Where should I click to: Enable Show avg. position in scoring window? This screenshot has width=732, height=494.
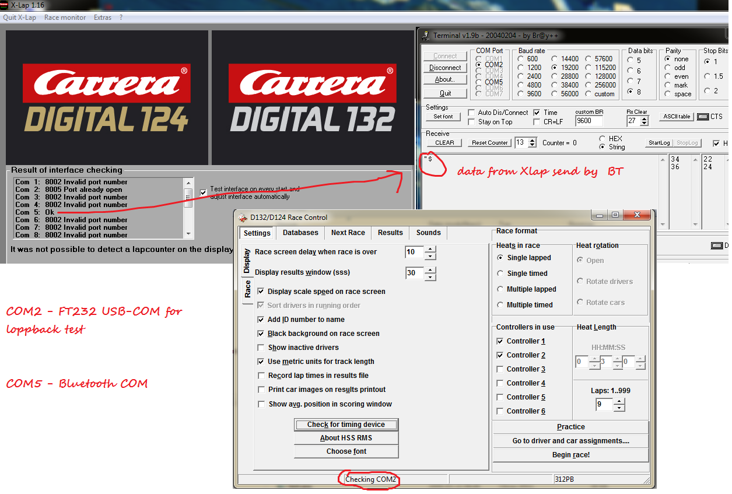[261, 404]
